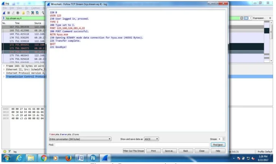Open Windows Media Player from the taskbar
Image resolution: width=276 pixels, height=164 pixels.
55,158
